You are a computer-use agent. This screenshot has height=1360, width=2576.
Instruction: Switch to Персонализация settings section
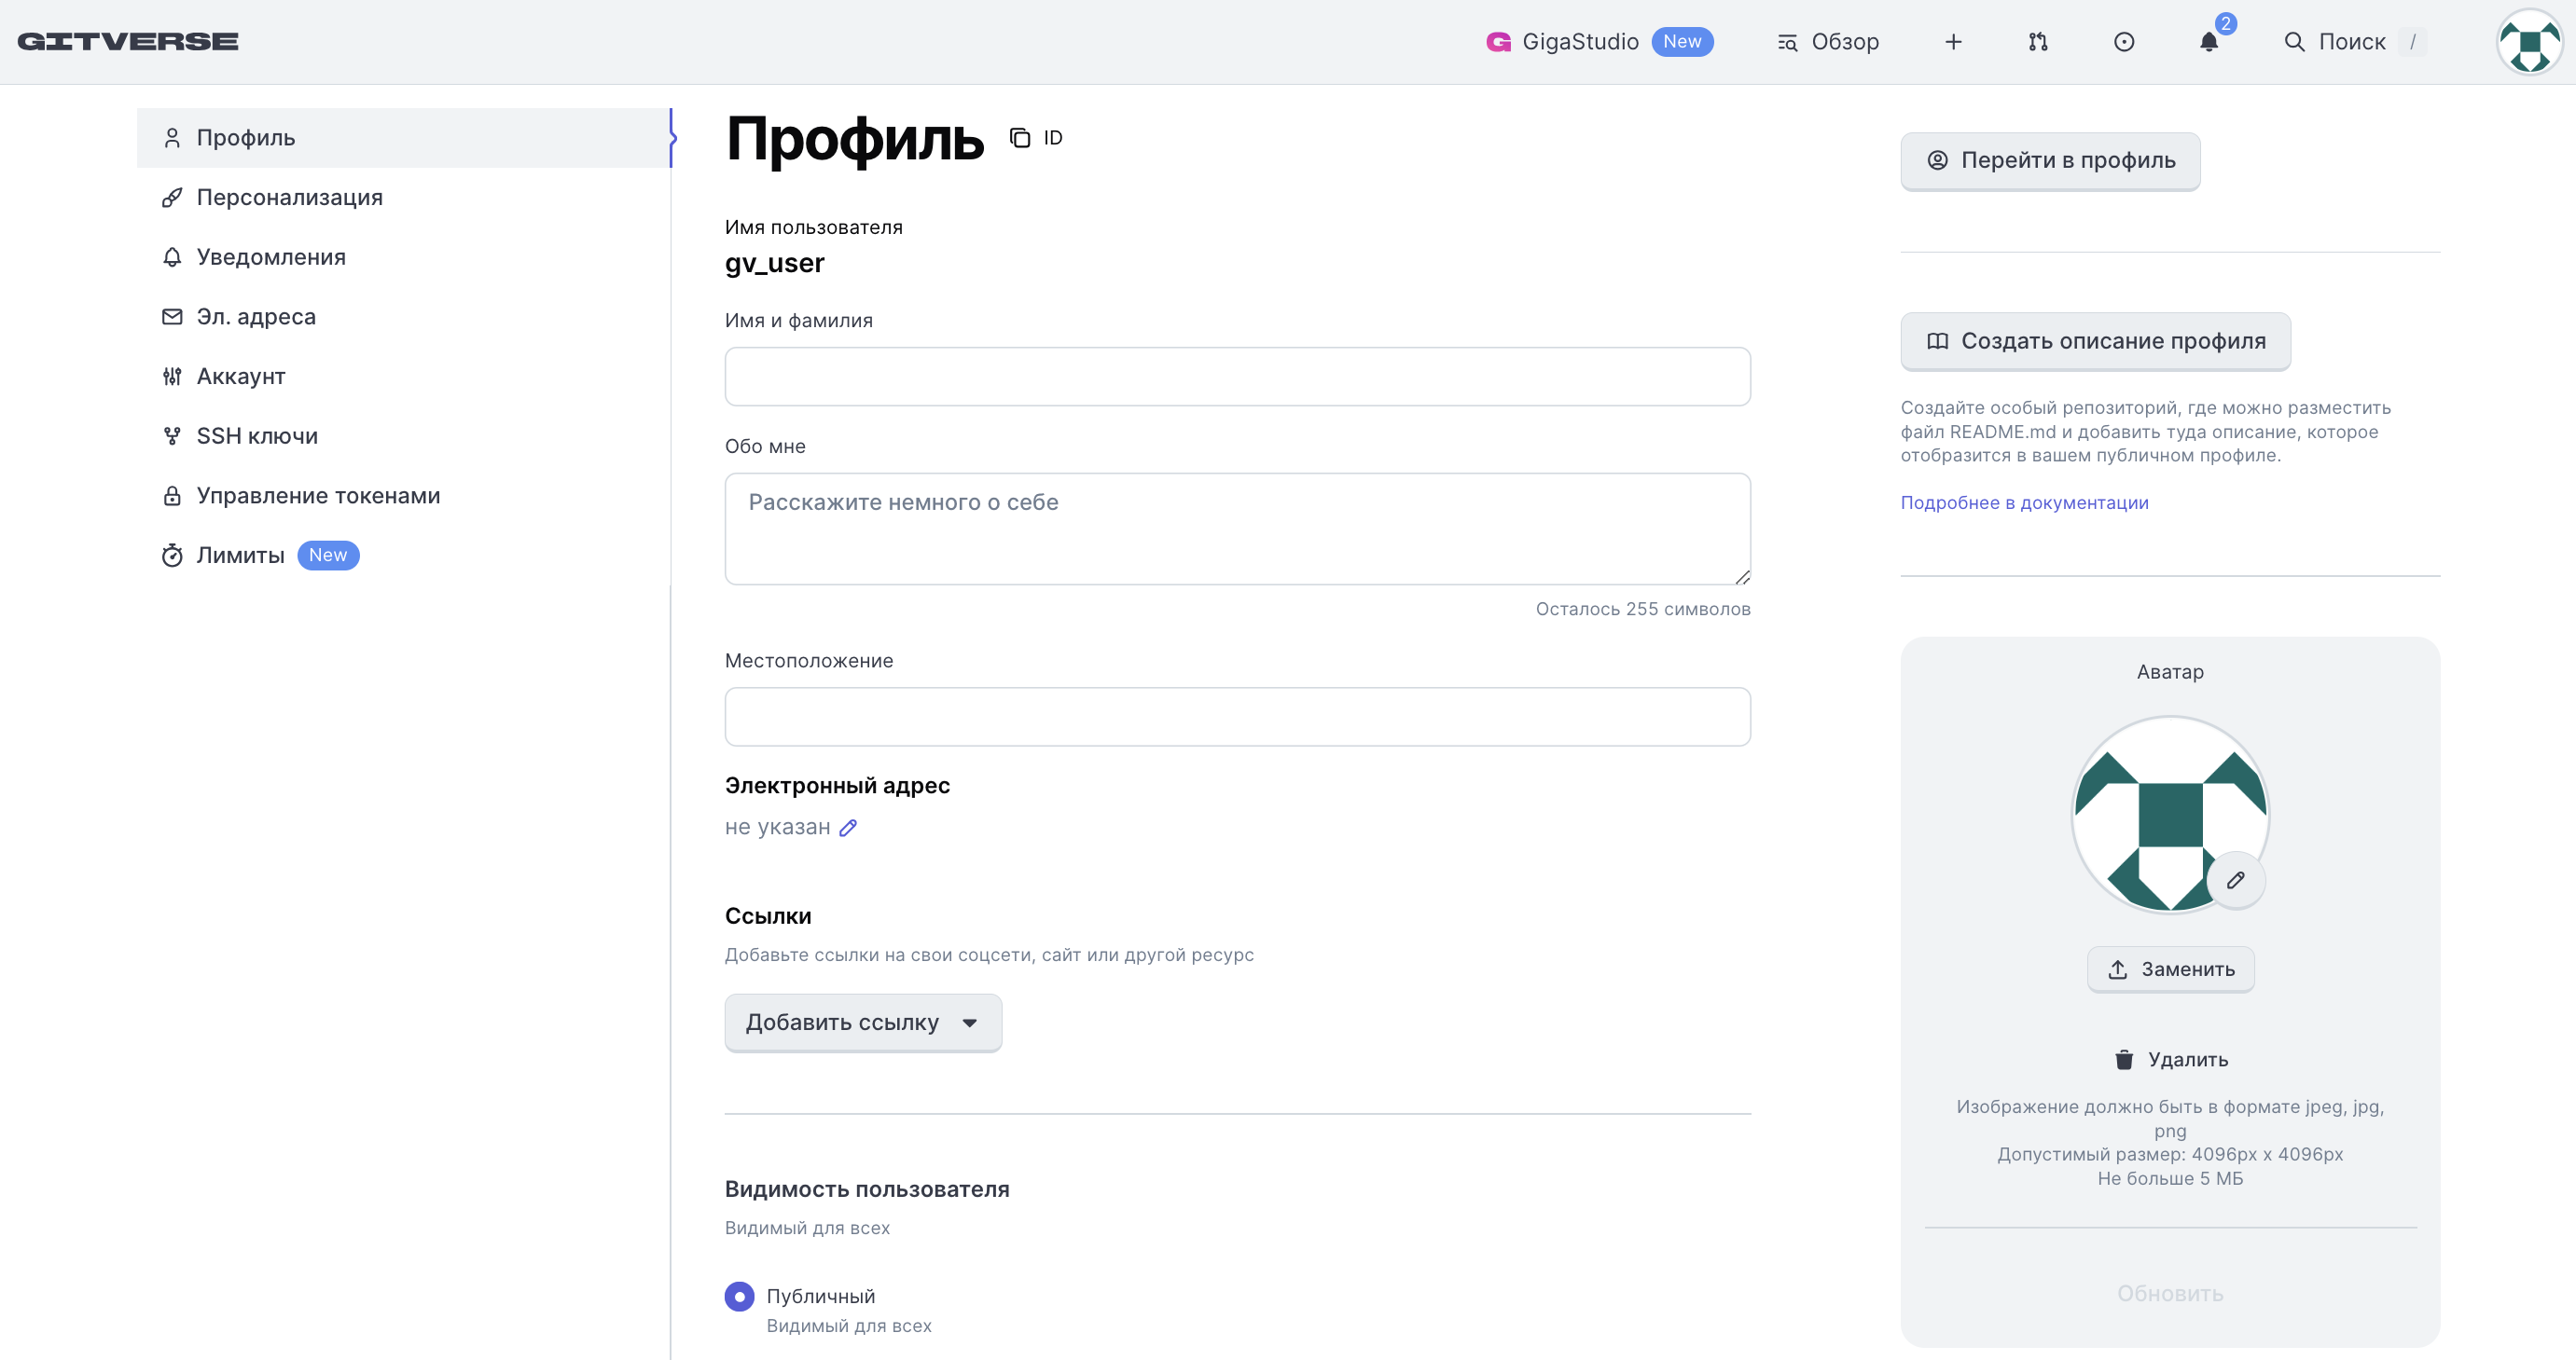click(289, 197)
